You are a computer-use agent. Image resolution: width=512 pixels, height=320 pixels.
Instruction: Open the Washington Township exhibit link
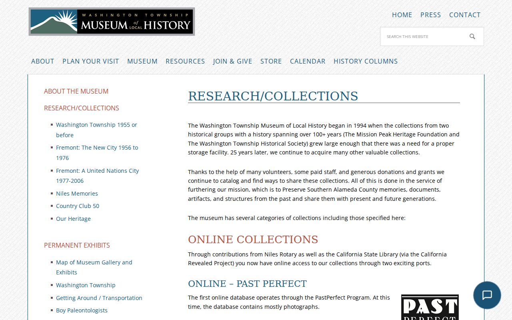[86, 285]
